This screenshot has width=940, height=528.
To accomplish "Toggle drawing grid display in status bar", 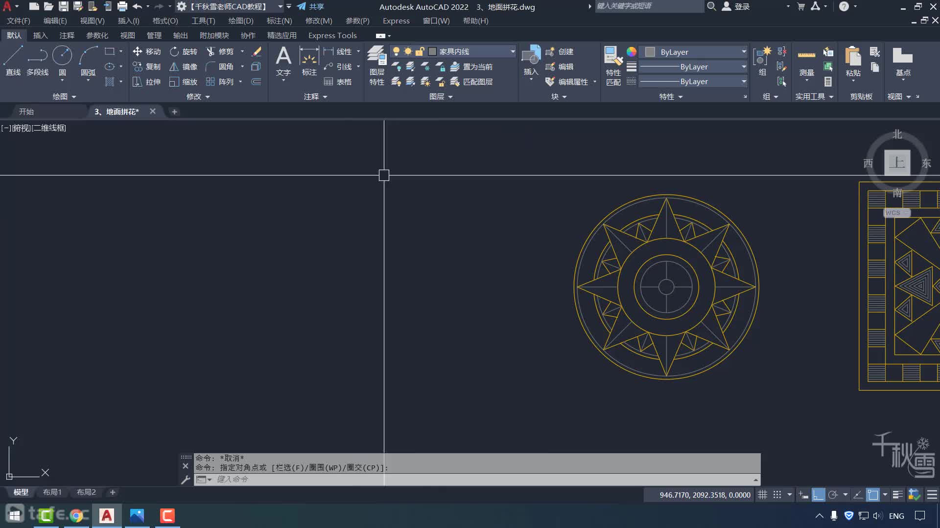I will pyautogui.click(x=762, y=495).
